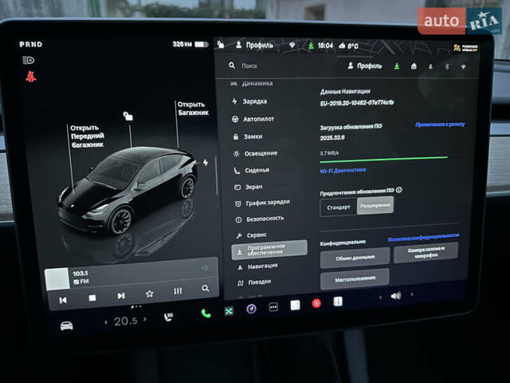Viewport: 510px width, 383px height.
Task: Open the Освещение settings menu
Action: click(x=255, y=153)
